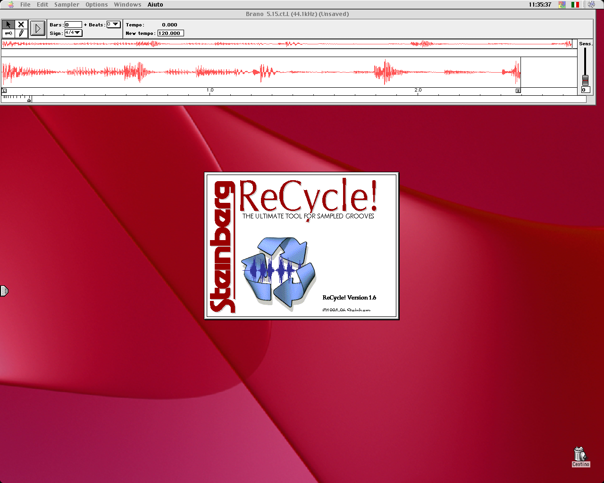The width and height of the screenshot is (604, 483).
Task: Open the Apple menu
Action: (x=10, y=4)
